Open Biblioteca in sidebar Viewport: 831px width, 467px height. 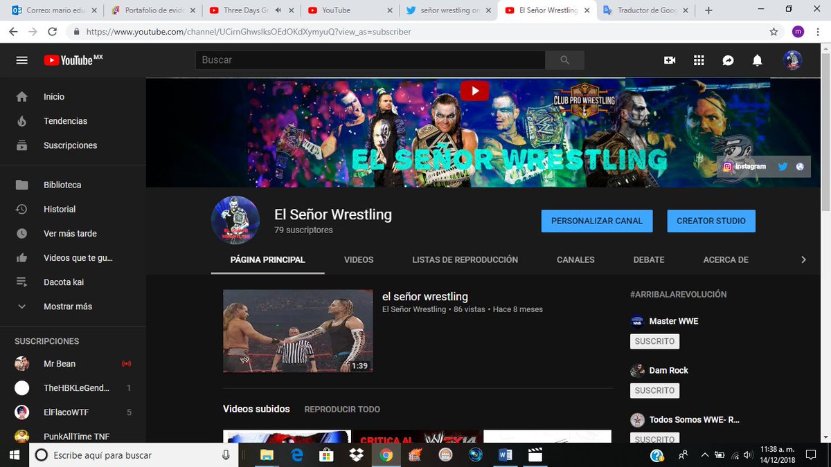(x=73, y=185)
